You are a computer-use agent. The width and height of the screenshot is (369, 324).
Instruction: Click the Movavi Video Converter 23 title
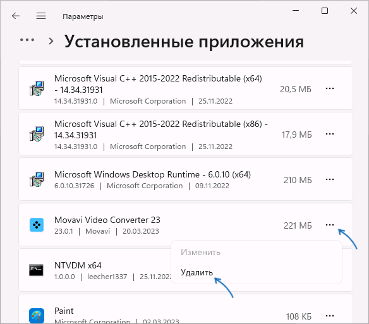tap(107, 220)
